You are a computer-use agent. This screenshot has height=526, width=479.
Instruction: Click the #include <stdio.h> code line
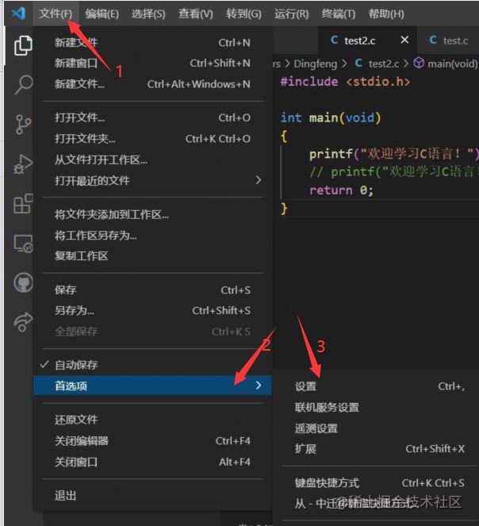pyautogui.click(x=345, y=82)
